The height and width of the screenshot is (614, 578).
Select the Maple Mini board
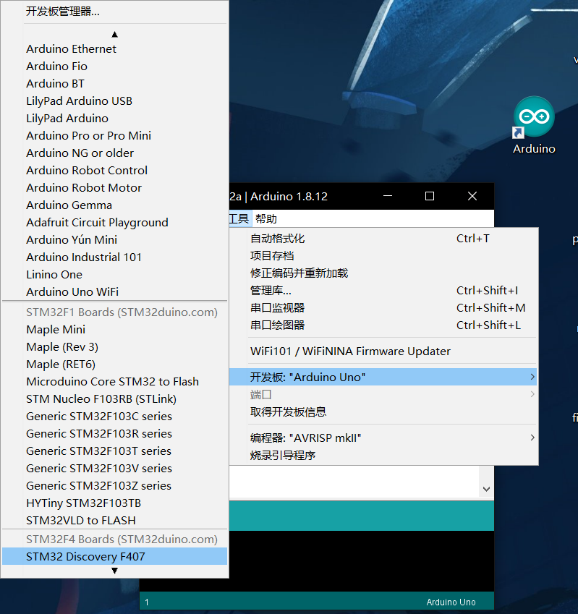(114, 329)
